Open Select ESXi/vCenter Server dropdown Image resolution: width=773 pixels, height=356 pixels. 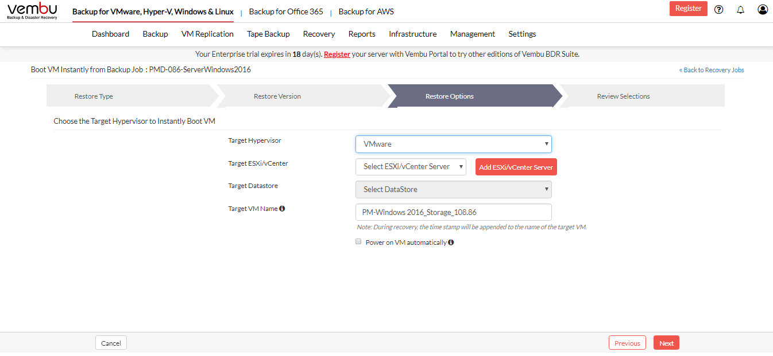(411, 167)
